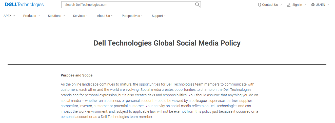This screenshot has height=123, width=335.
Task: Expand the US/EN language chevron
Action: coord(328,5)
